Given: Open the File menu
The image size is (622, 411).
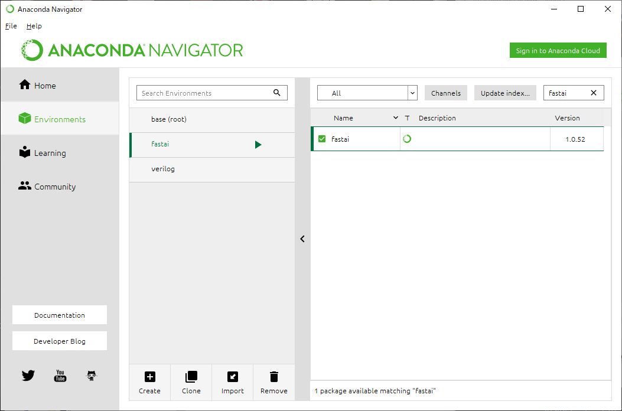Looking at the screenshot, I should click(x=11, y=26).
